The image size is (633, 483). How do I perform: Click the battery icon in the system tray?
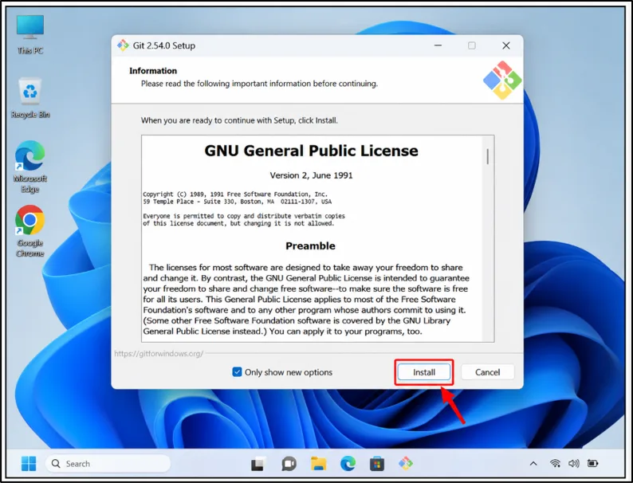click(592, 463)
